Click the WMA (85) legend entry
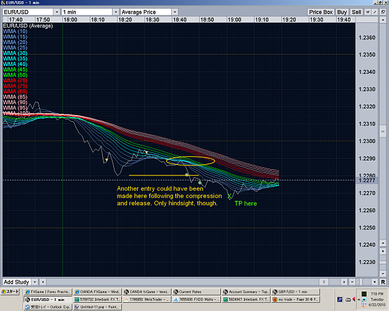This screenshot has height=311, width=389. pyautogui.click(x=15, y=97)
